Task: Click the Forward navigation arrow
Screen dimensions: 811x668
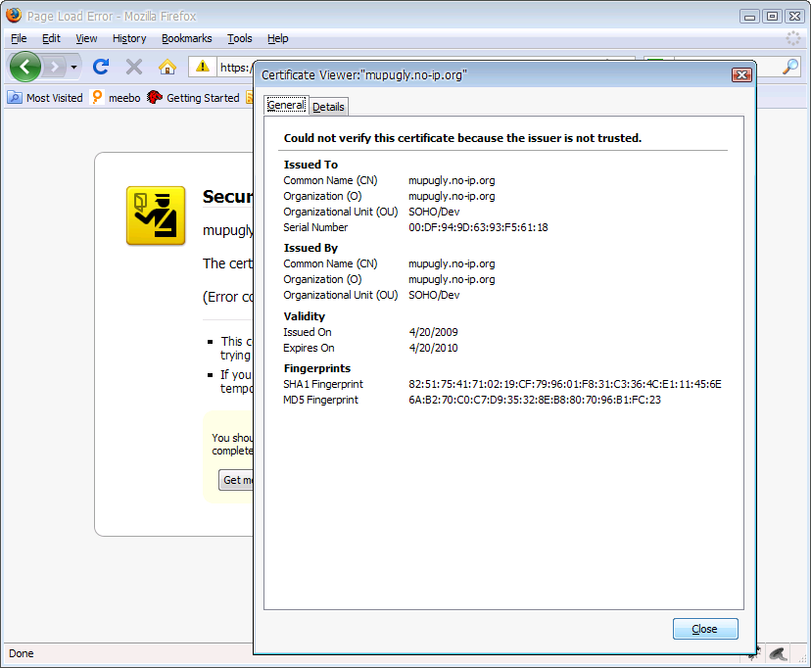Action: pos(56,67)
